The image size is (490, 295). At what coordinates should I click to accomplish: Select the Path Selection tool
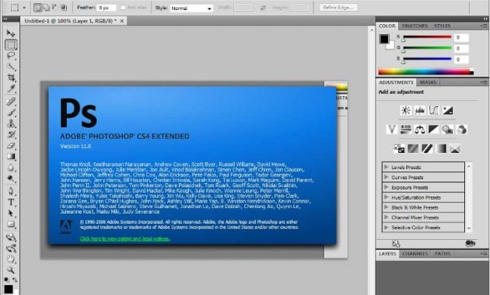11,213
